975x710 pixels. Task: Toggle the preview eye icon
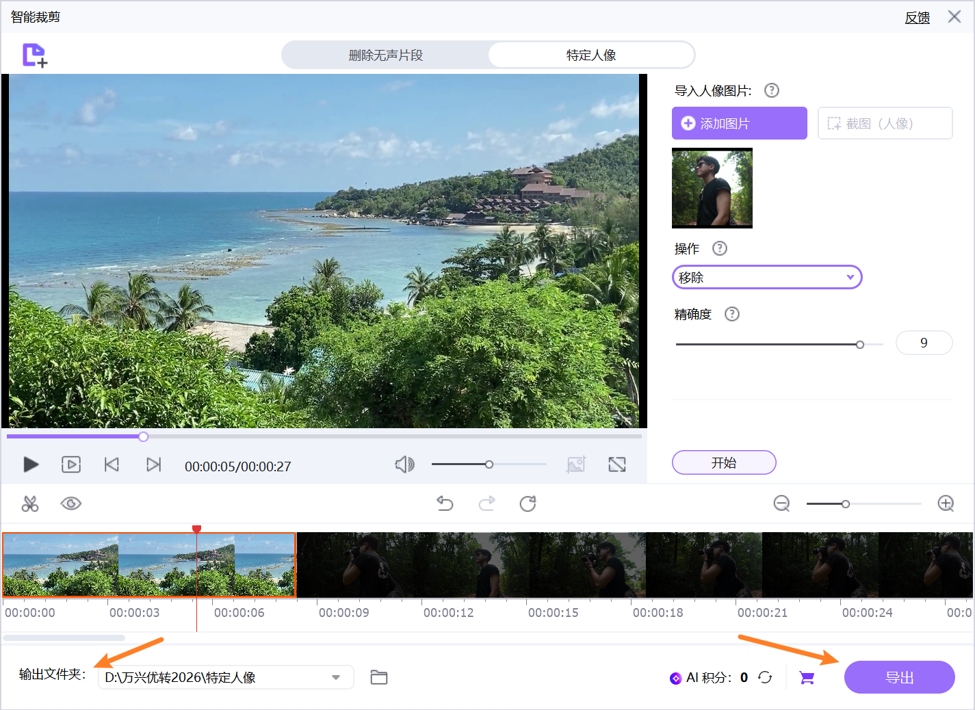(70, 503)
